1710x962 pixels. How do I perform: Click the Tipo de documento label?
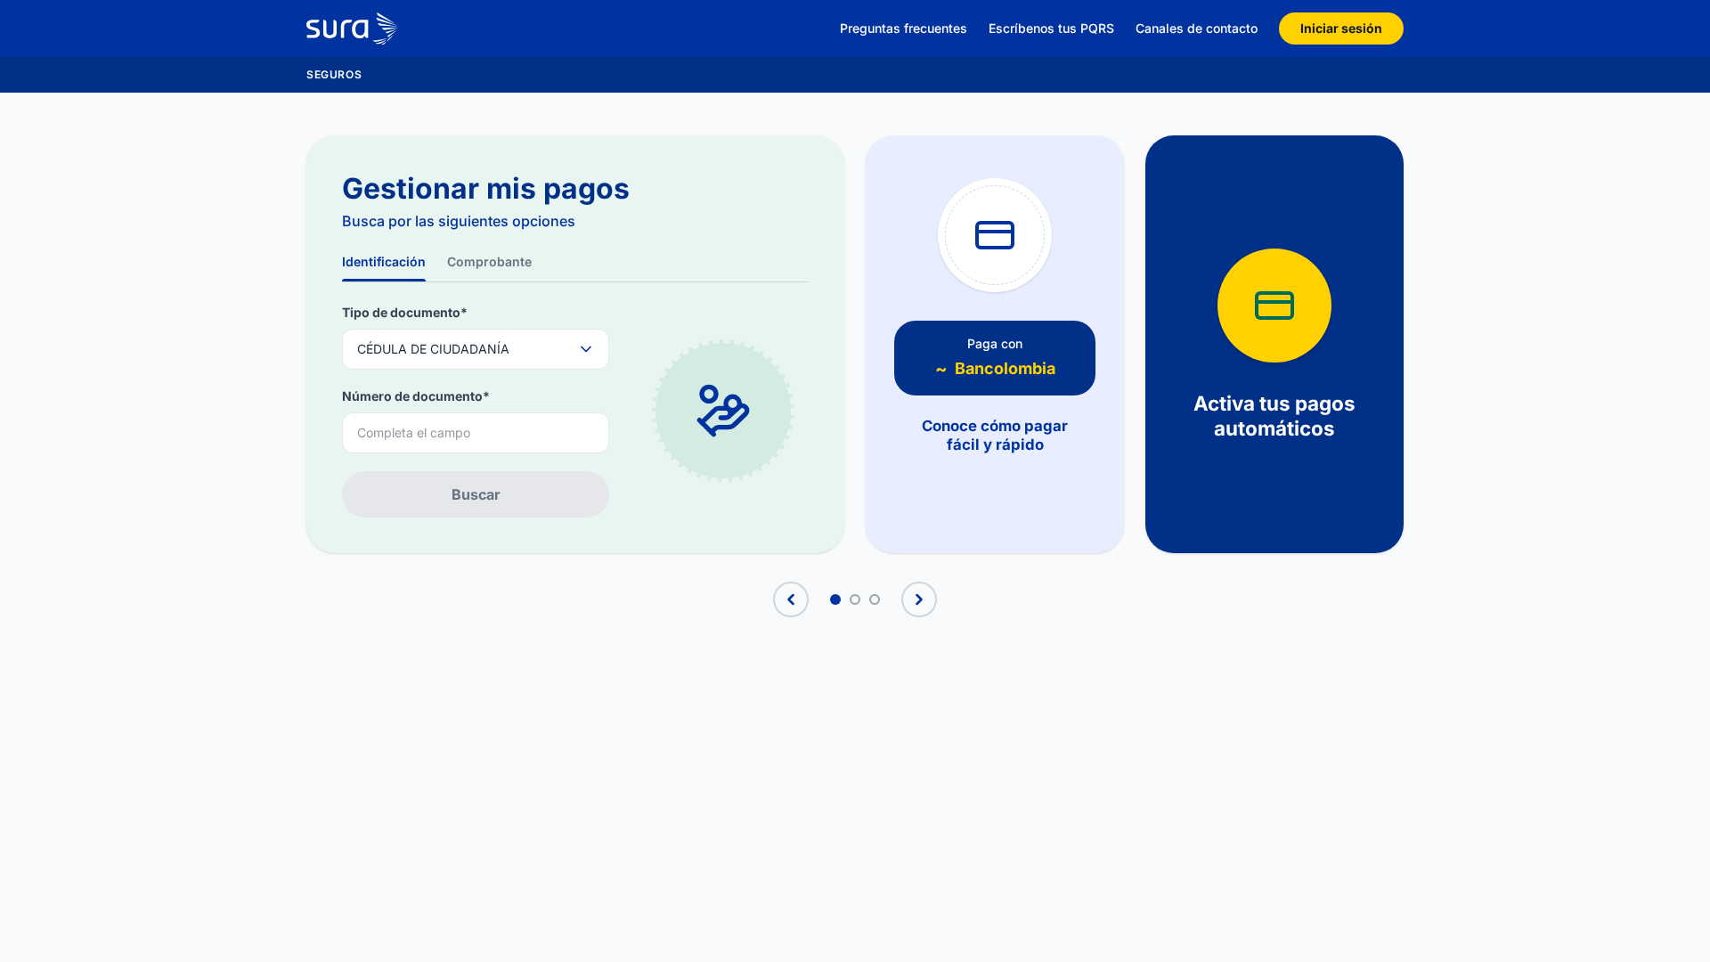tap(404, 313)
